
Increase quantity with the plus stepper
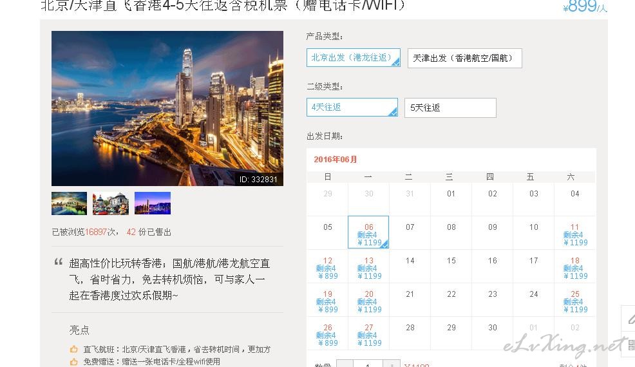pyautogui.click(x=392, y=363)
